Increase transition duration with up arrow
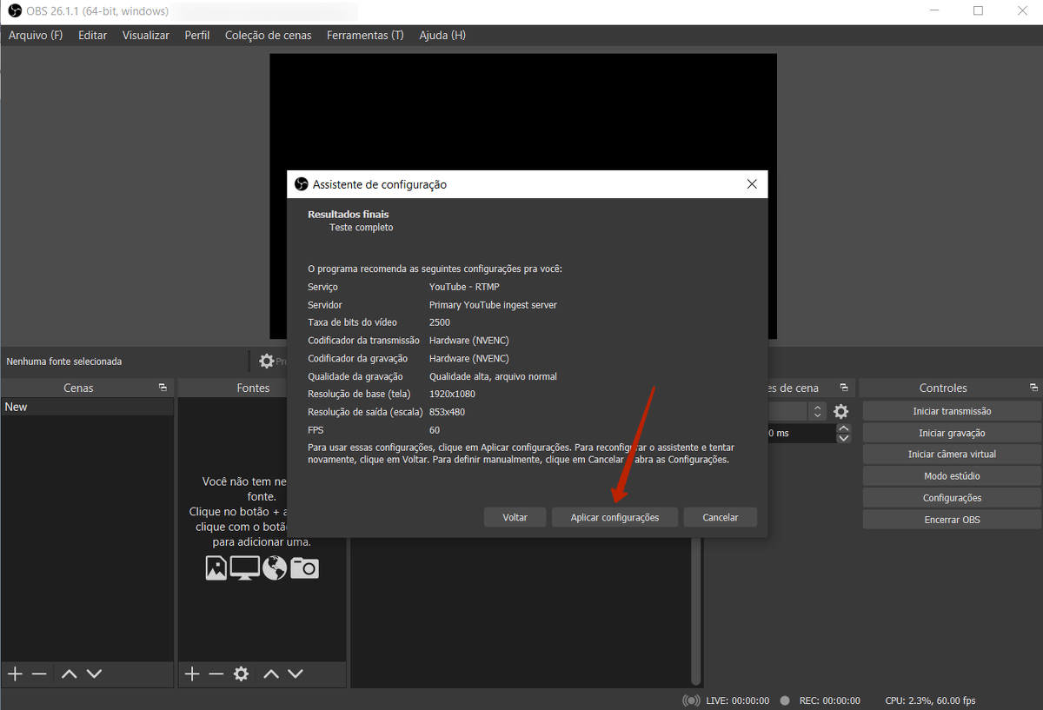 point(843,428)
